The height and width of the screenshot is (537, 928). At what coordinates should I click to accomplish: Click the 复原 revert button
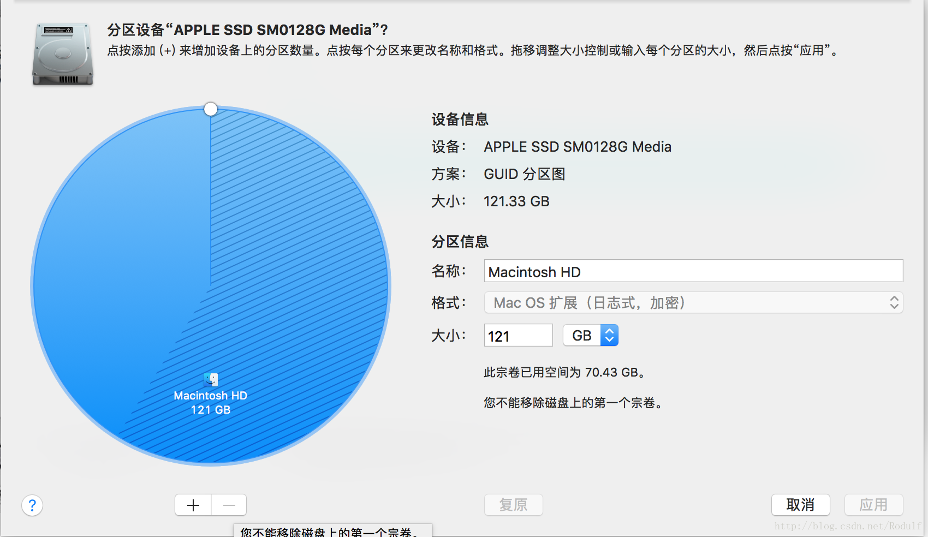click(x=514, y=505)
